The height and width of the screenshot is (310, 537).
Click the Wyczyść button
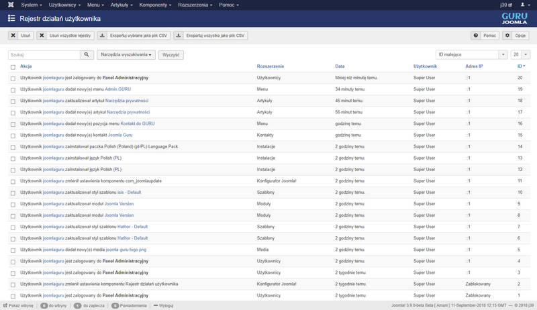pos(171,55)
